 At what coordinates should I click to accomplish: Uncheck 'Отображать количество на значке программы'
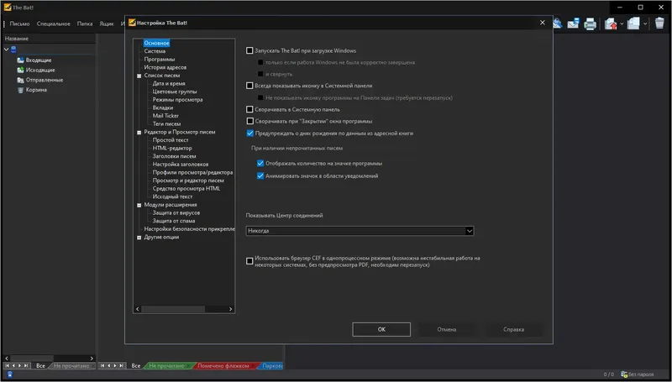[260, 163]
